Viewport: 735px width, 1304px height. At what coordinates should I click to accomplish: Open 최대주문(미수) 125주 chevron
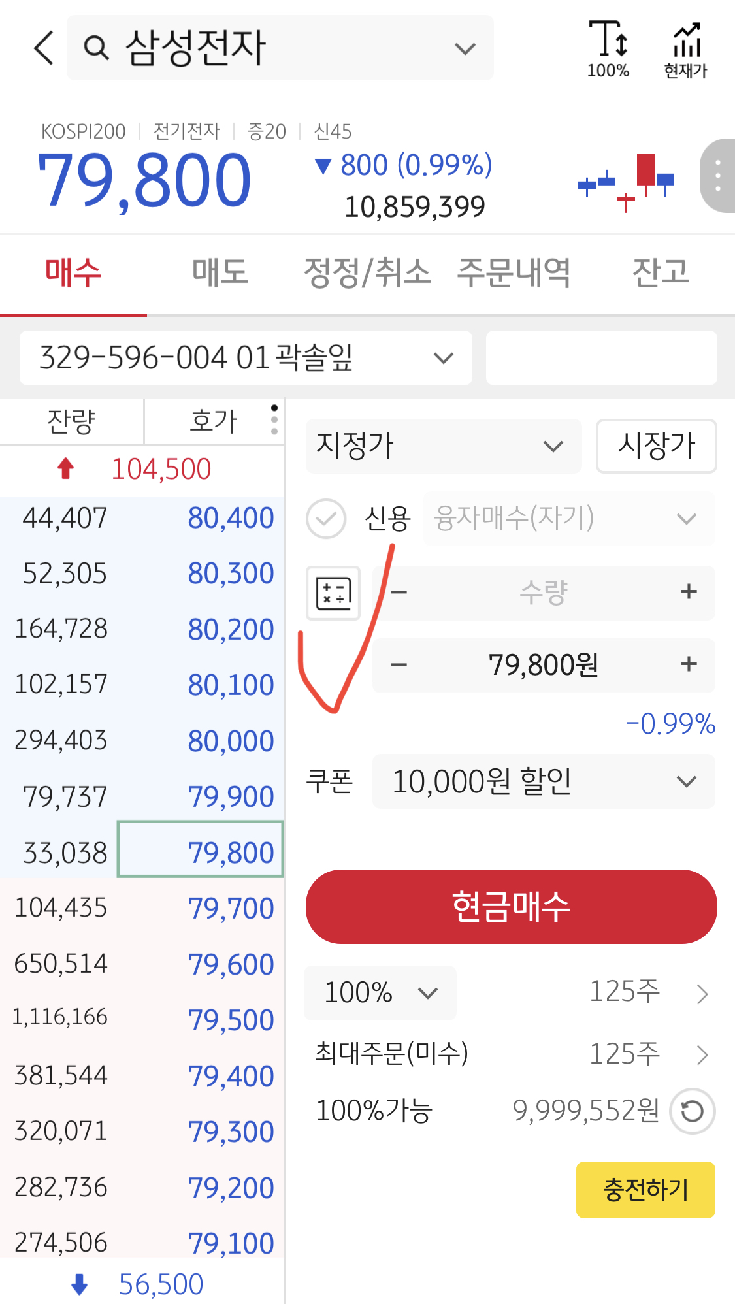point(702,1054)
